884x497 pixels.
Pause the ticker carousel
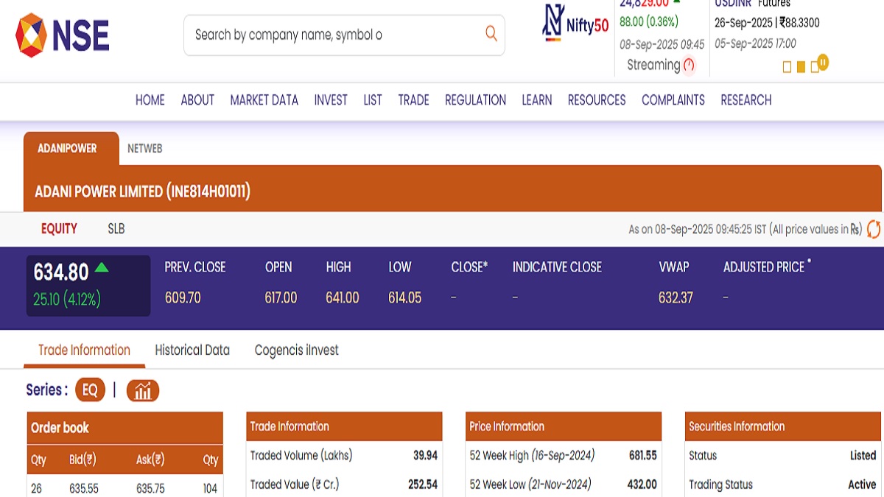coord(823,62)
